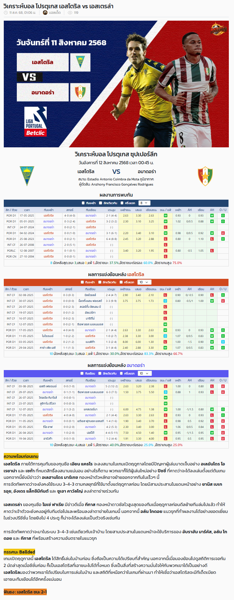Tick ครึ่งแรก checkbox in Estoril form table
The height and width of the screenshot is (600, 234).
click(x=121, y=282)
